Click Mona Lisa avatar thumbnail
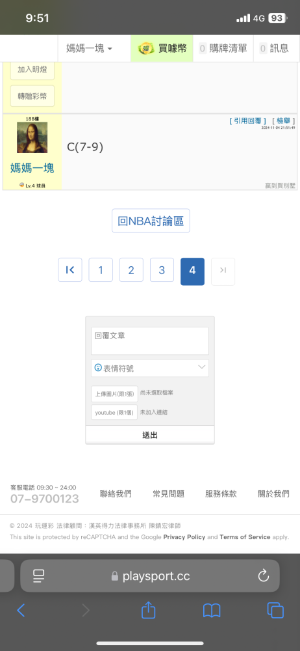This screenshot has height=651, width=300. 32,137
